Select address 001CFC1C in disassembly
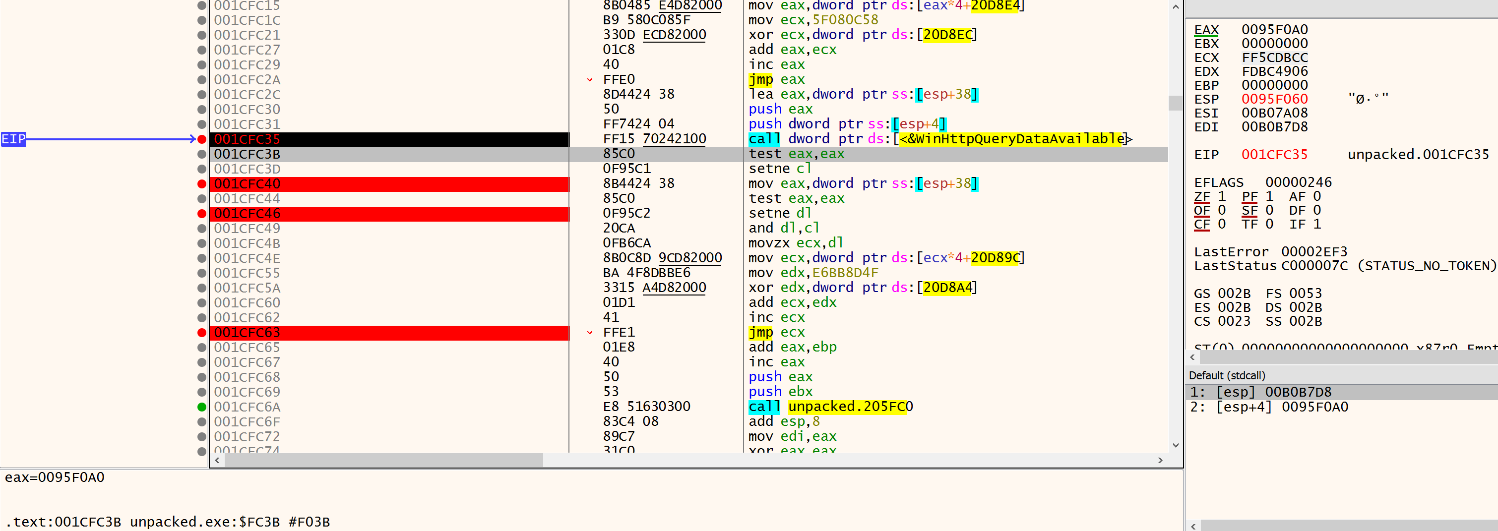Screen dimensions: 1498x531 [247, 20]
